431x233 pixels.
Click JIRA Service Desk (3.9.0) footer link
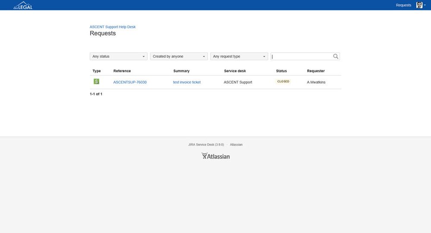click(x=206, y=145)
